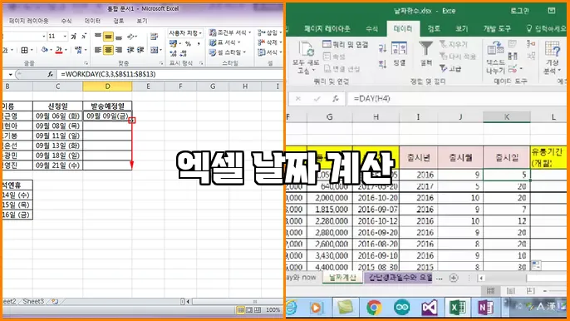The width and height of the screenshot is (570, 321).
Task: Increase font size in left Excel ribbon
Action: (74, 37)
